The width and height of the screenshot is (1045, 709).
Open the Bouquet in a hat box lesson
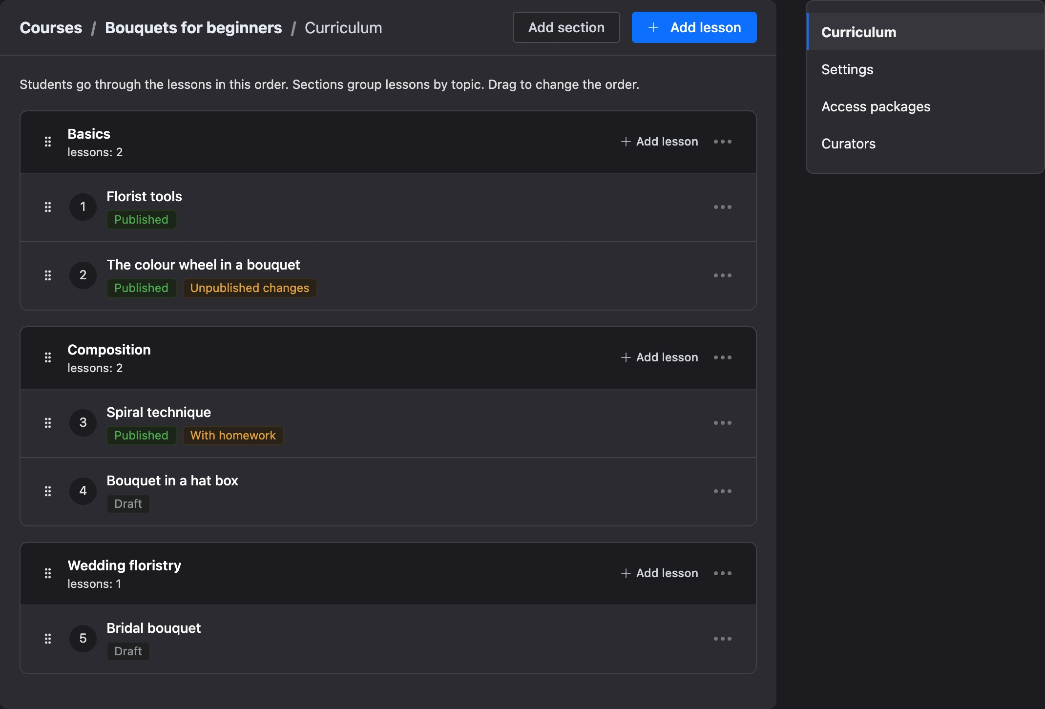point(172,480)
